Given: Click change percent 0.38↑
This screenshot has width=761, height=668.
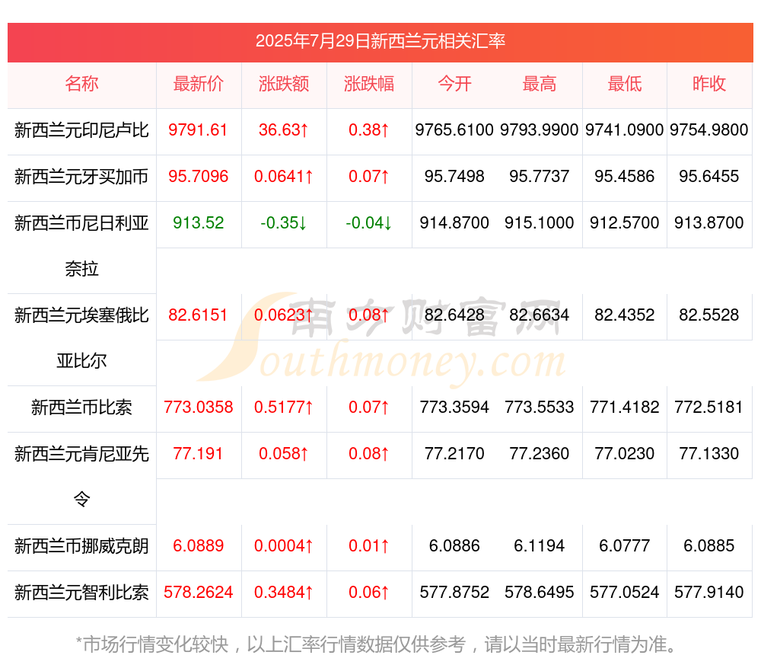Looking at the screenshot, I should 369,130.
